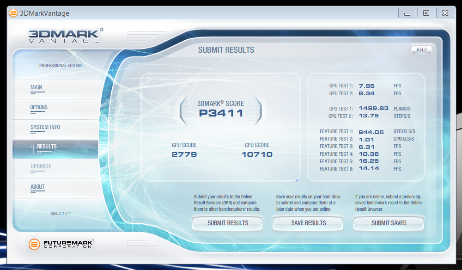Viewport: 462px width, 270px height.
Task: Click the 3DMark score P3411
Action: tap(221, 113)
